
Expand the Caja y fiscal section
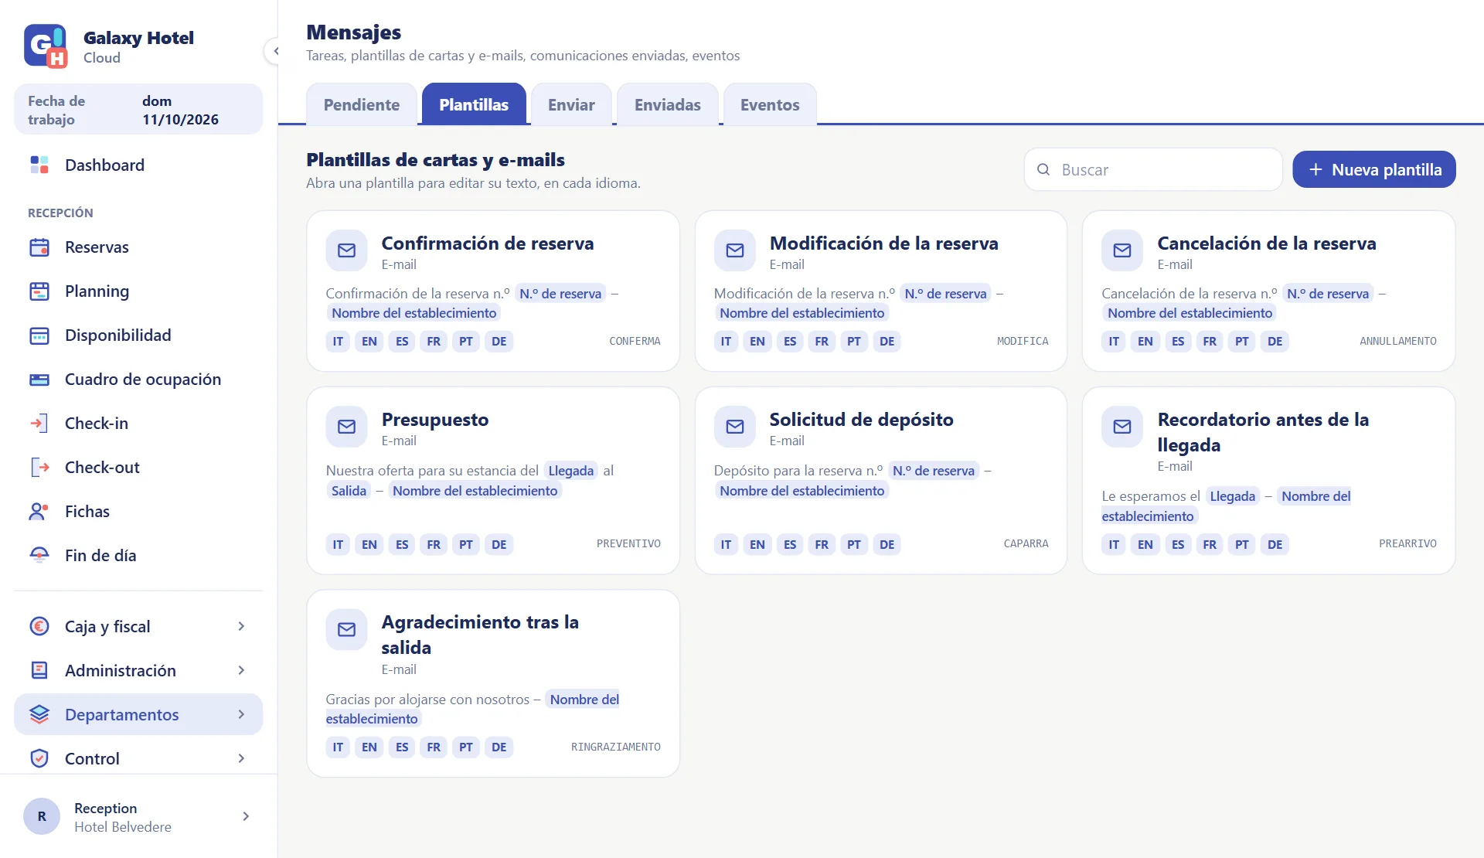point(241,626)
